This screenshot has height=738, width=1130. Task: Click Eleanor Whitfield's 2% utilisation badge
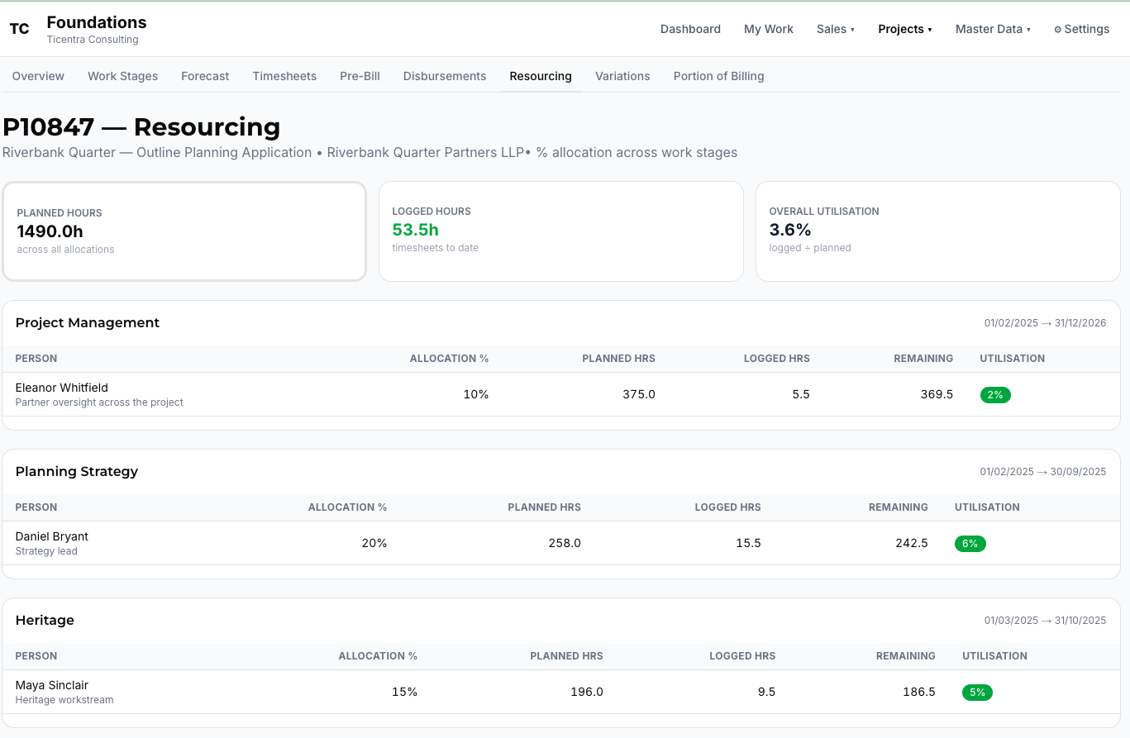[995, 395]
